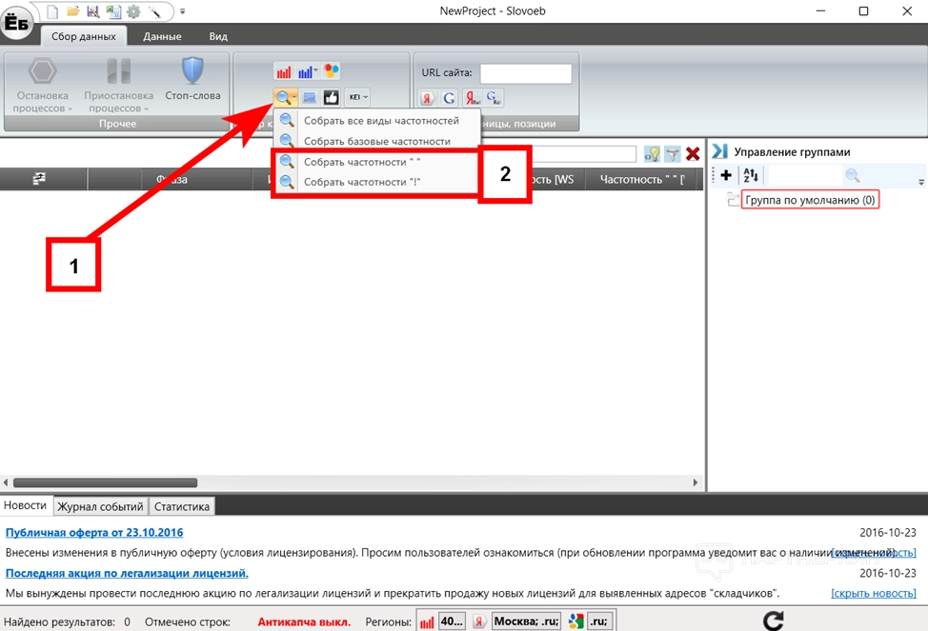The image size is (928, 631).
Task: Click the 40... region button
Action: 452,621
